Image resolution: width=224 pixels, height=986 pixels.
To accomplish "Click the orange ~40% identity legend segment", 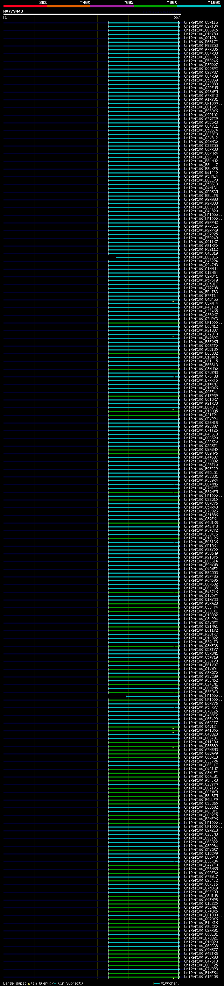I will tap(69, 6).
